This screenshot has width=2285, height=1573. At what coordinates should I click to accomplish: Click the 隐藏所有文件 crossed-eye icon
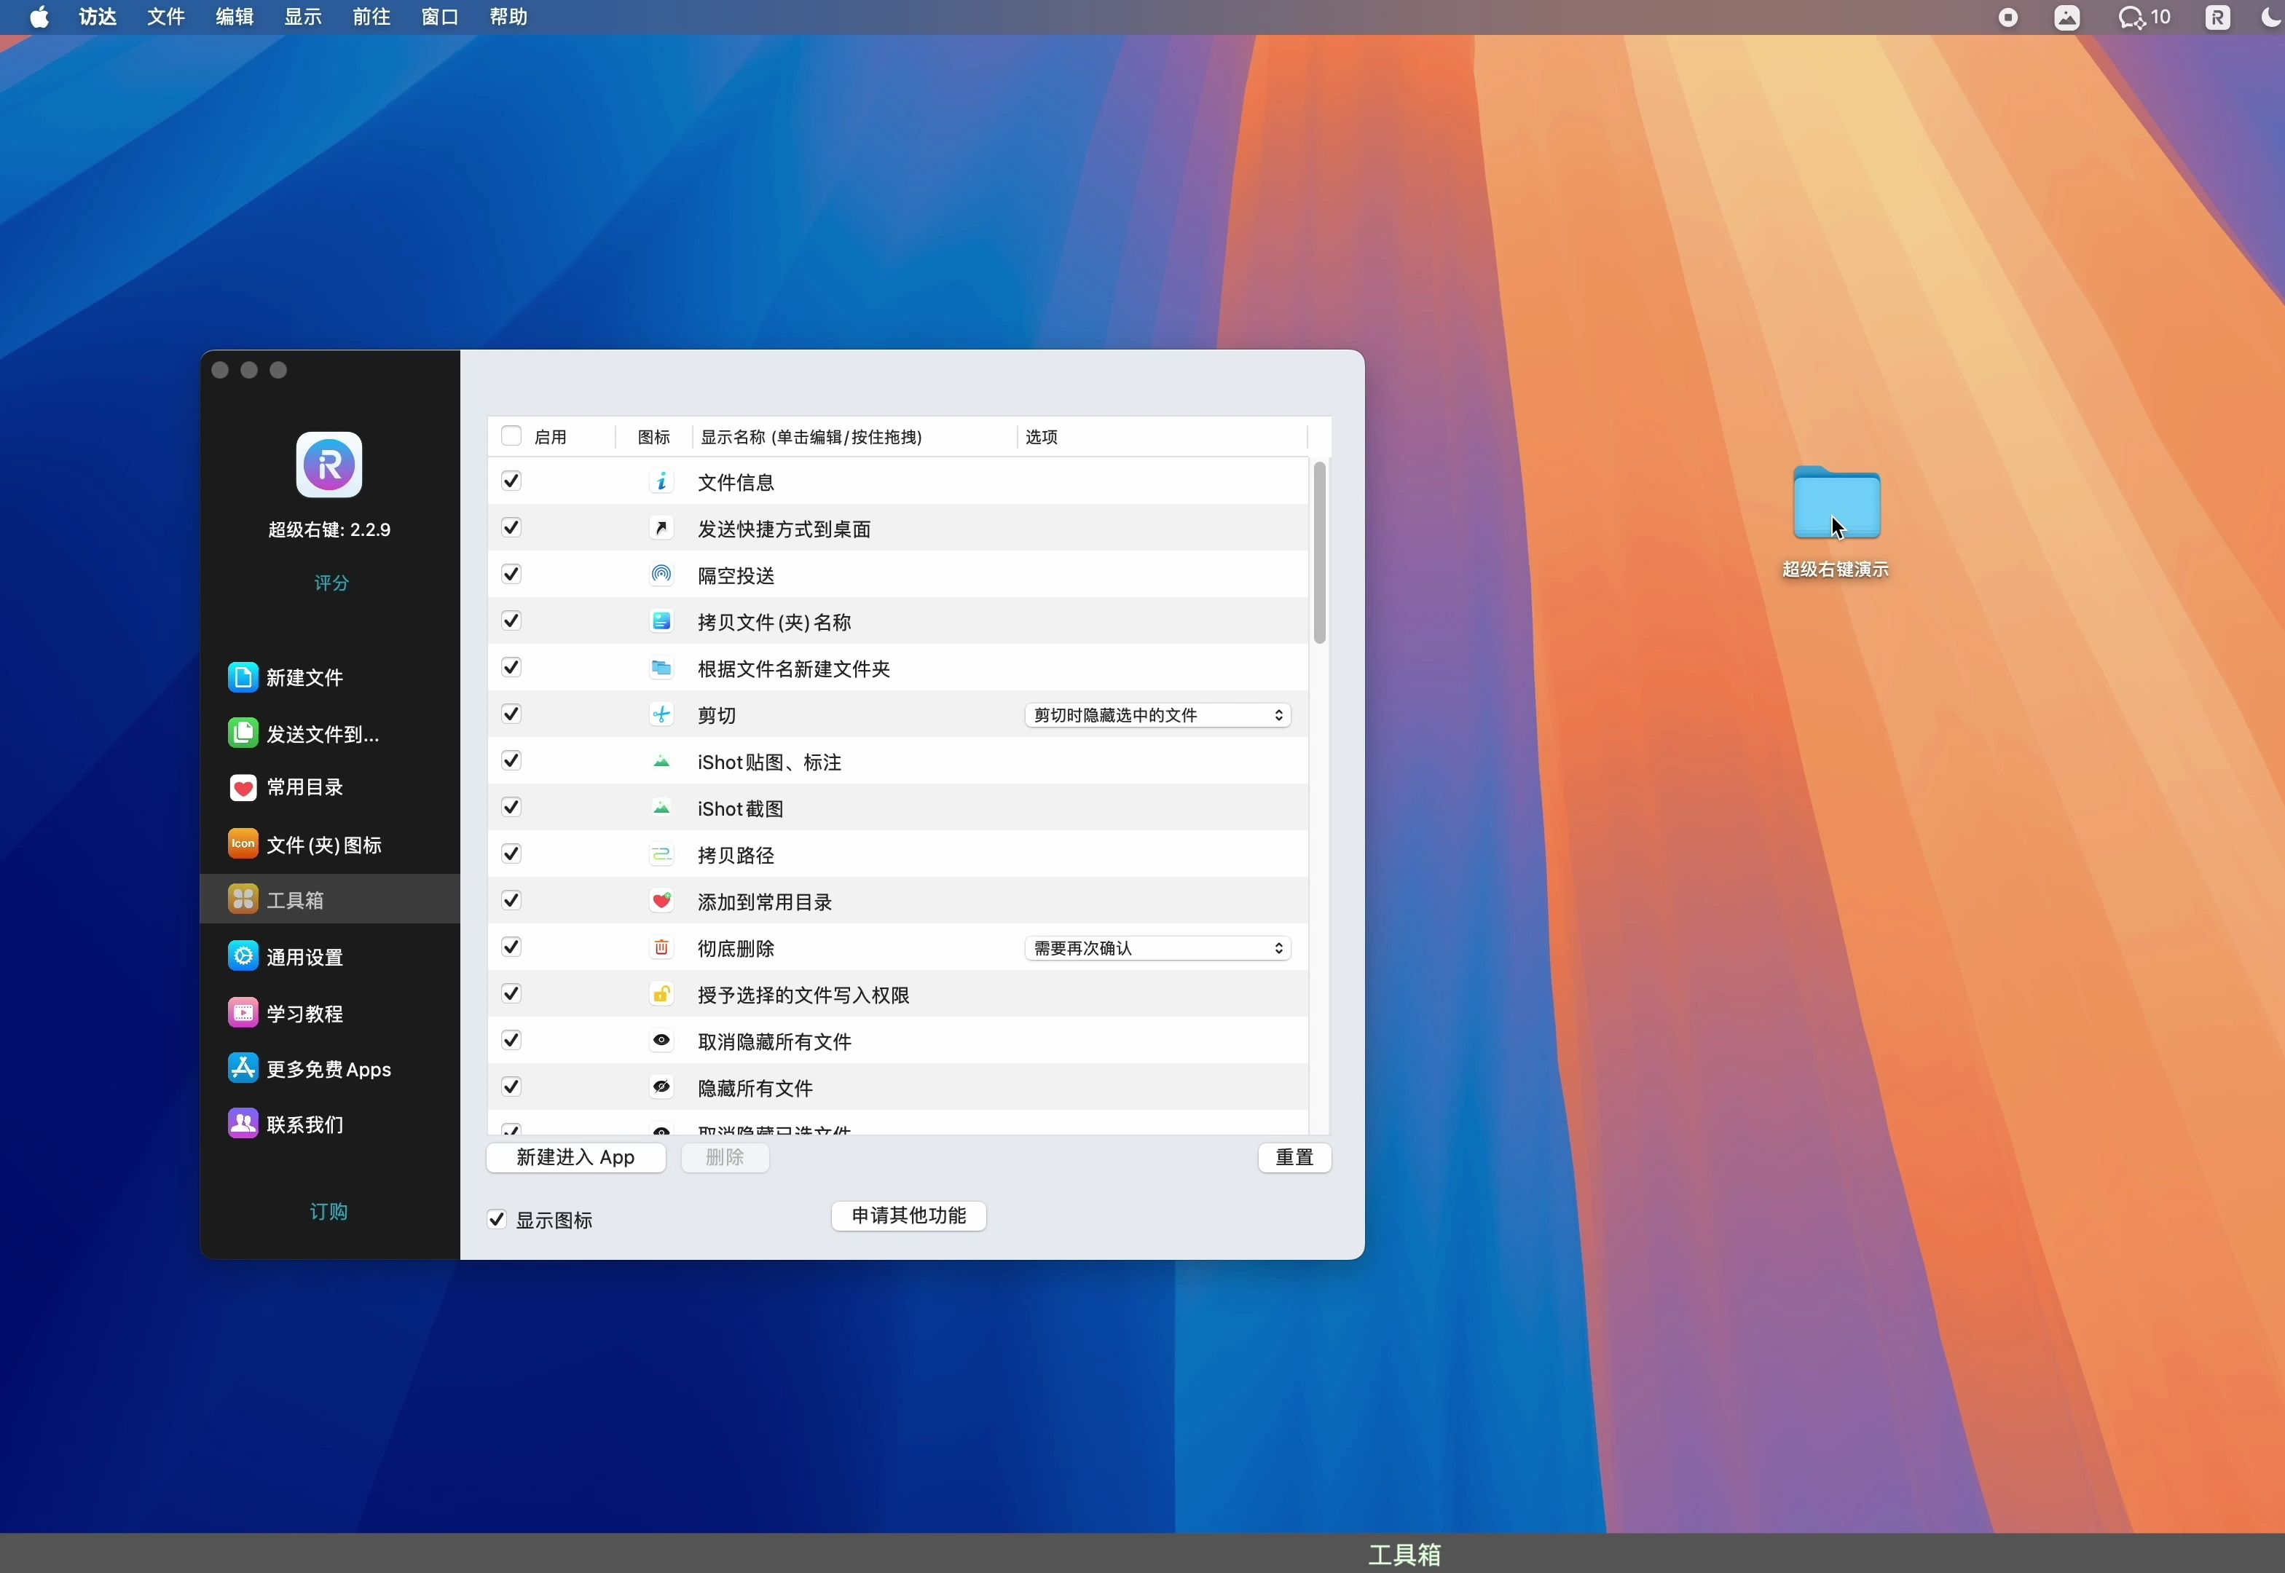tap(661, 1087)
